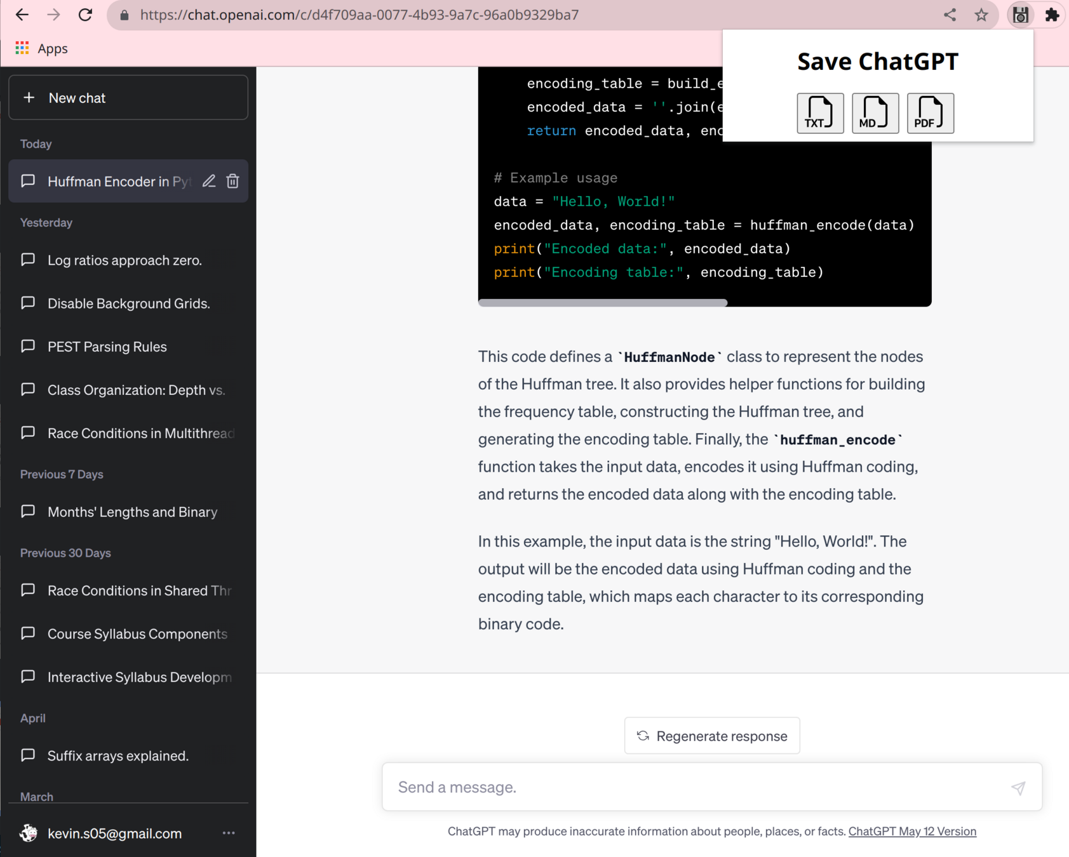Open Disable Background Grids chat

coord(128,303)
